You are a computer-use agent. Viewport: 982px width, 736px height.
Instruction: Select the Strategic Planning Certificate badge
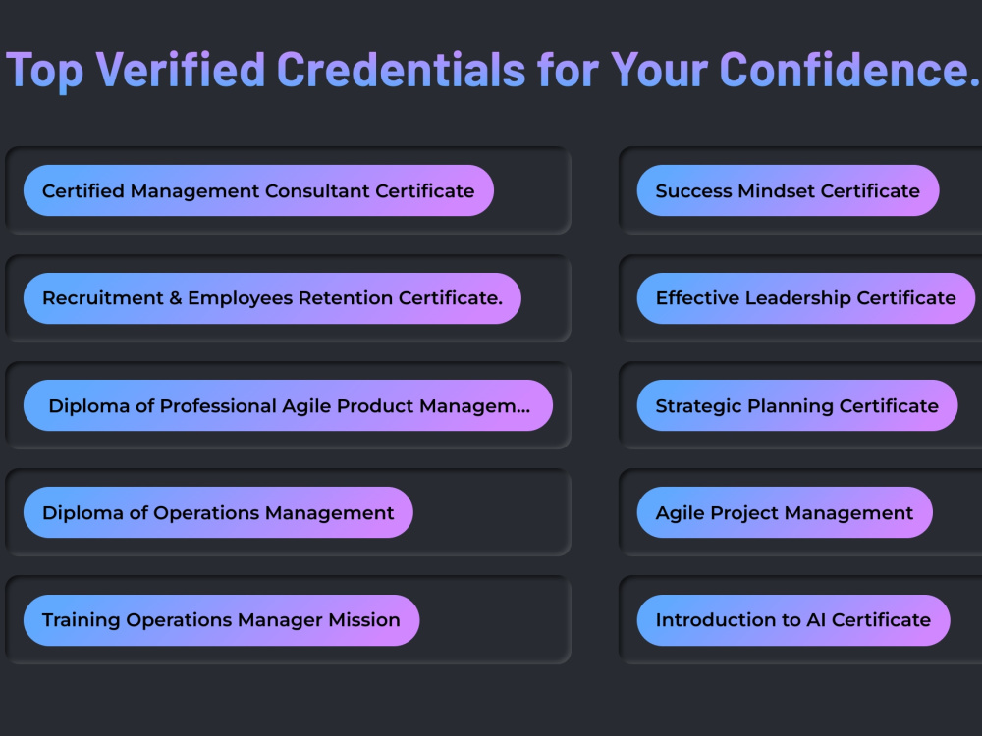797,405
